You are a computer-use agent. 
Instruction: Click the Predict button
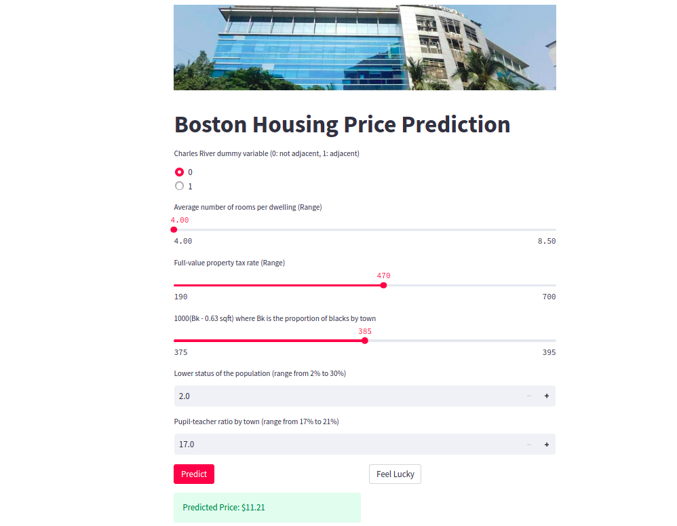pyautogui.click(x=194, y=474)
